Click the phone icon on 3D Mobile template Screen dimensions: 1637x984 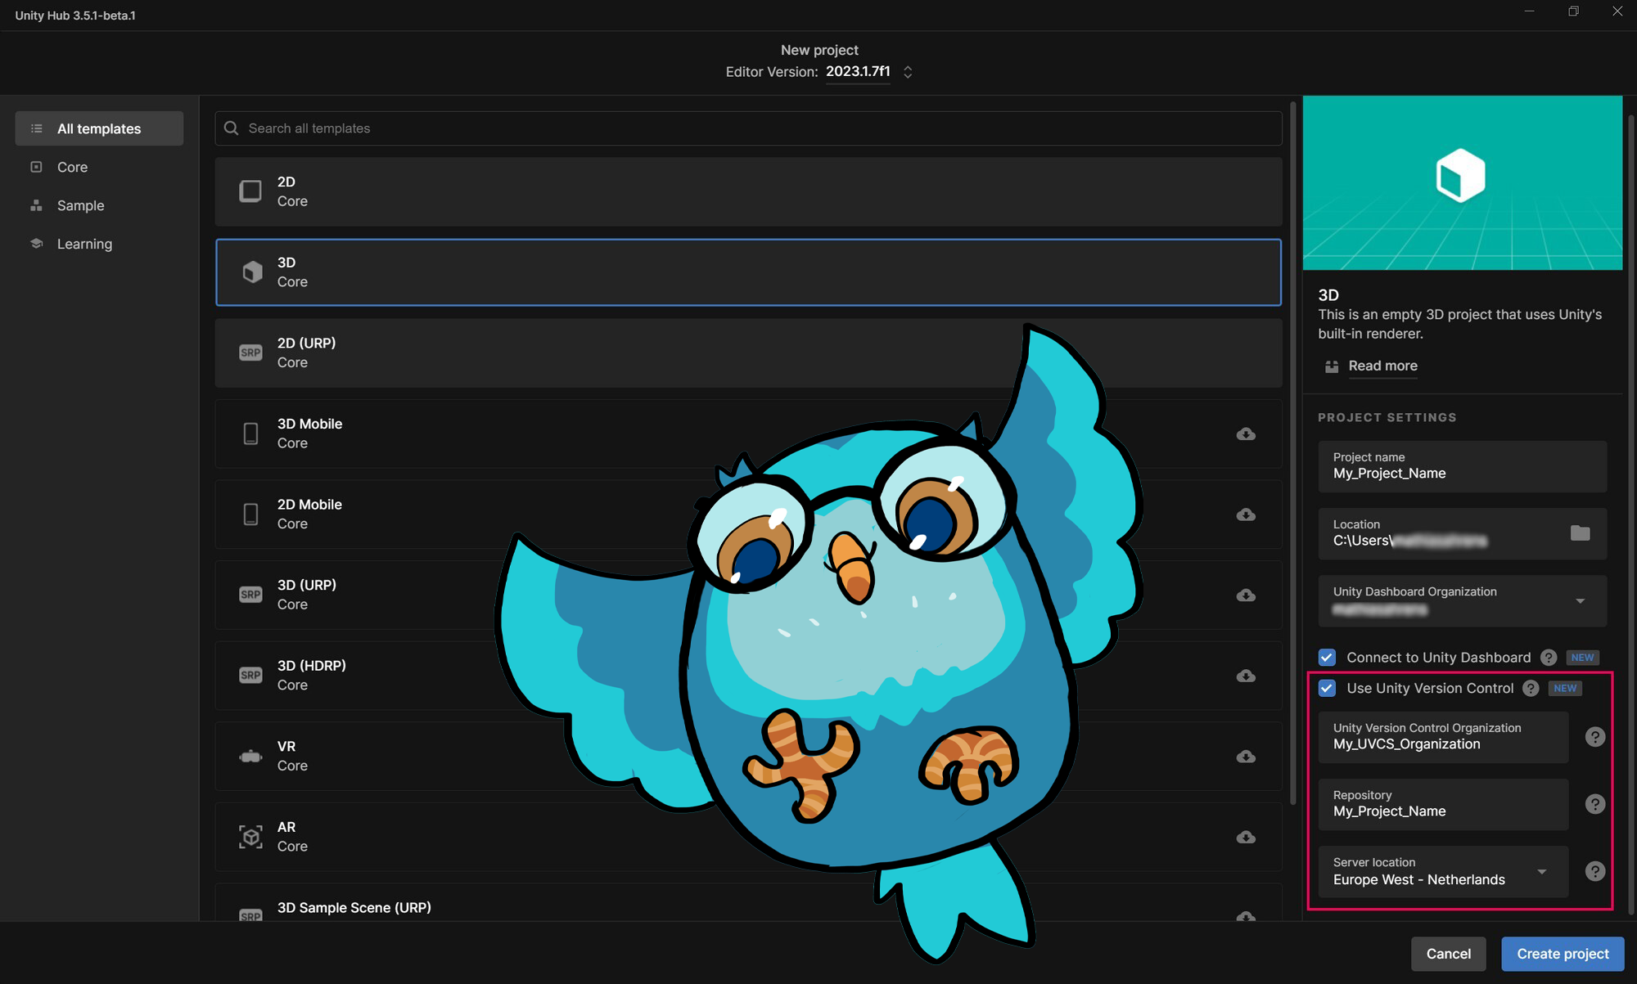[250, 433]
